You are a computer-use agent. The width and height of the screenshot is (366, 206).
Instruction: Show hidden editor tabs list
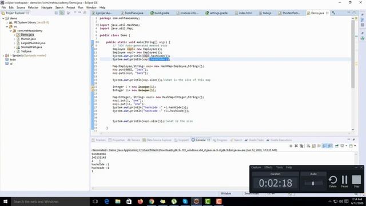pyautogui.click(x=333, y=13)
